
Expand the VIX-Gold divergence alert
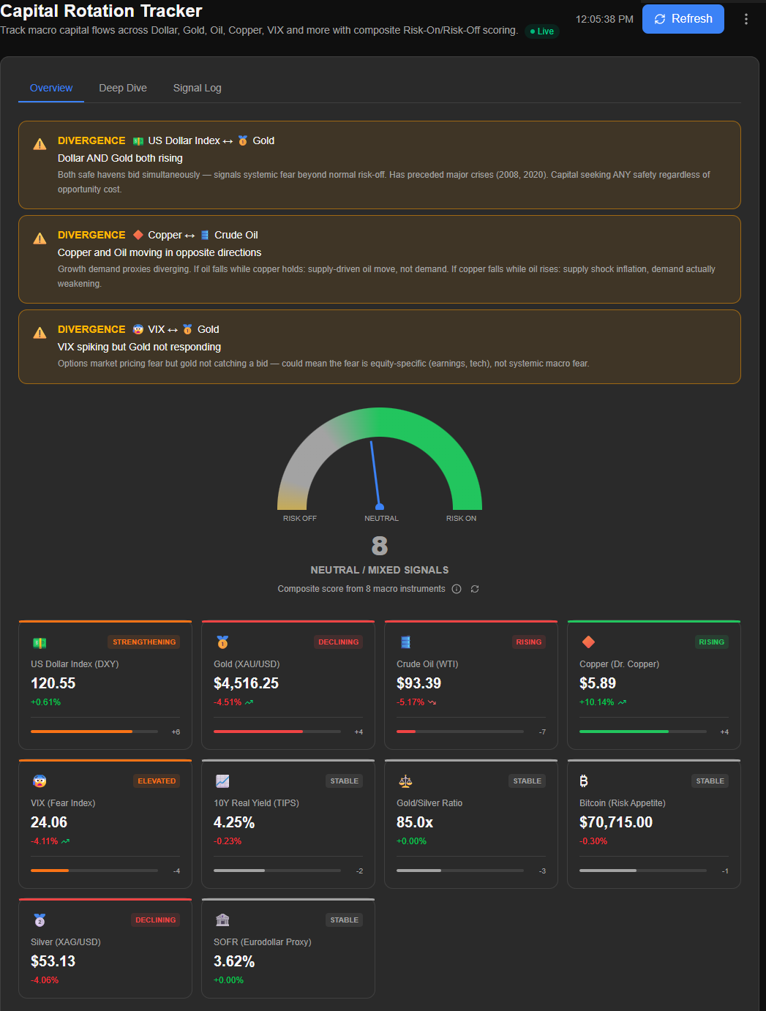point(379,347)
